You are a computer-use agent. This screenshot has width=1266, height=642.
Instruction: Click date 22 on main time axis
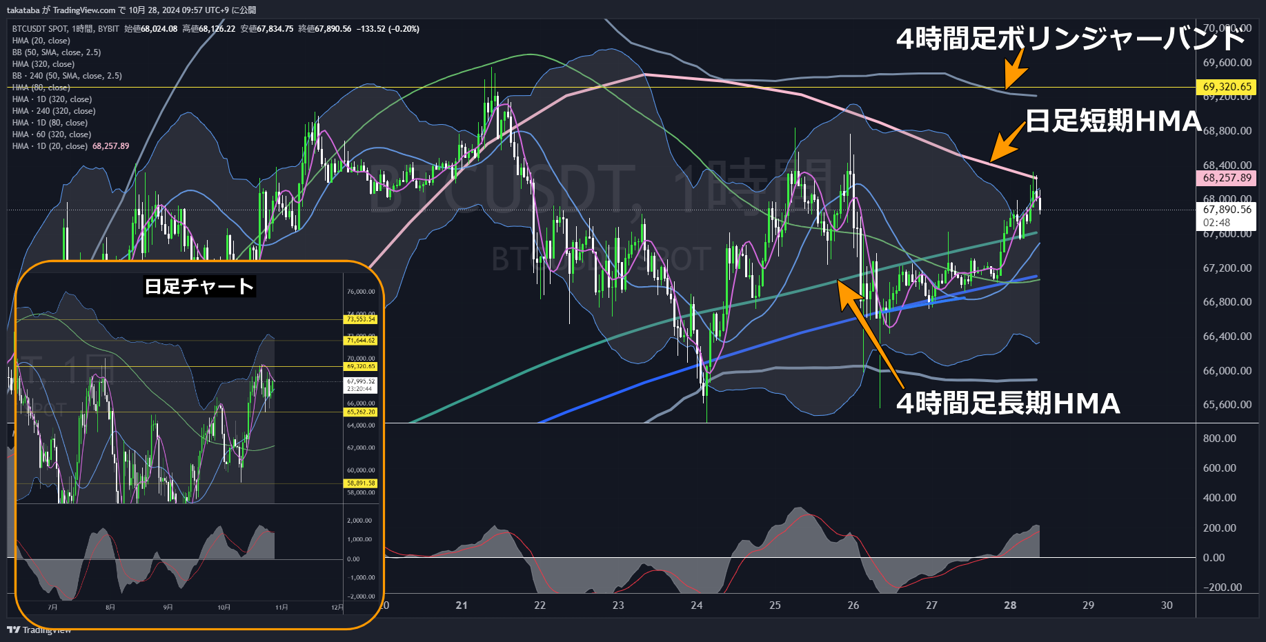point(540,605)
